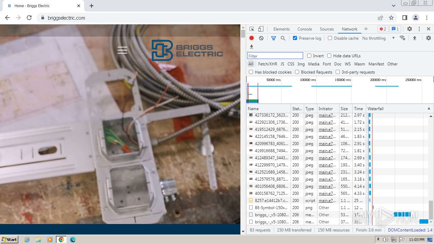The image size is (434, 244).
Task: Open network settings gear icon
Action: (x=429, y=38)
